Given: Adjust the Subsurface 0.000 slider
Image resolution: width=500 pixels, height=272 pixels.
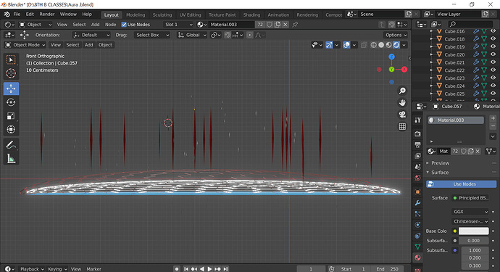Looking at the screenshot, I should point(473,241).
